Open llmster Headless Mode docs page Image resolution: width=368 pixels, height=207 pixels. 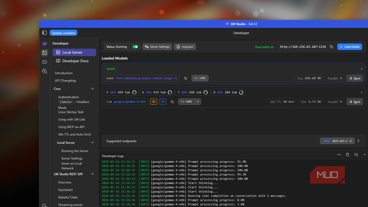click(74, 104)
